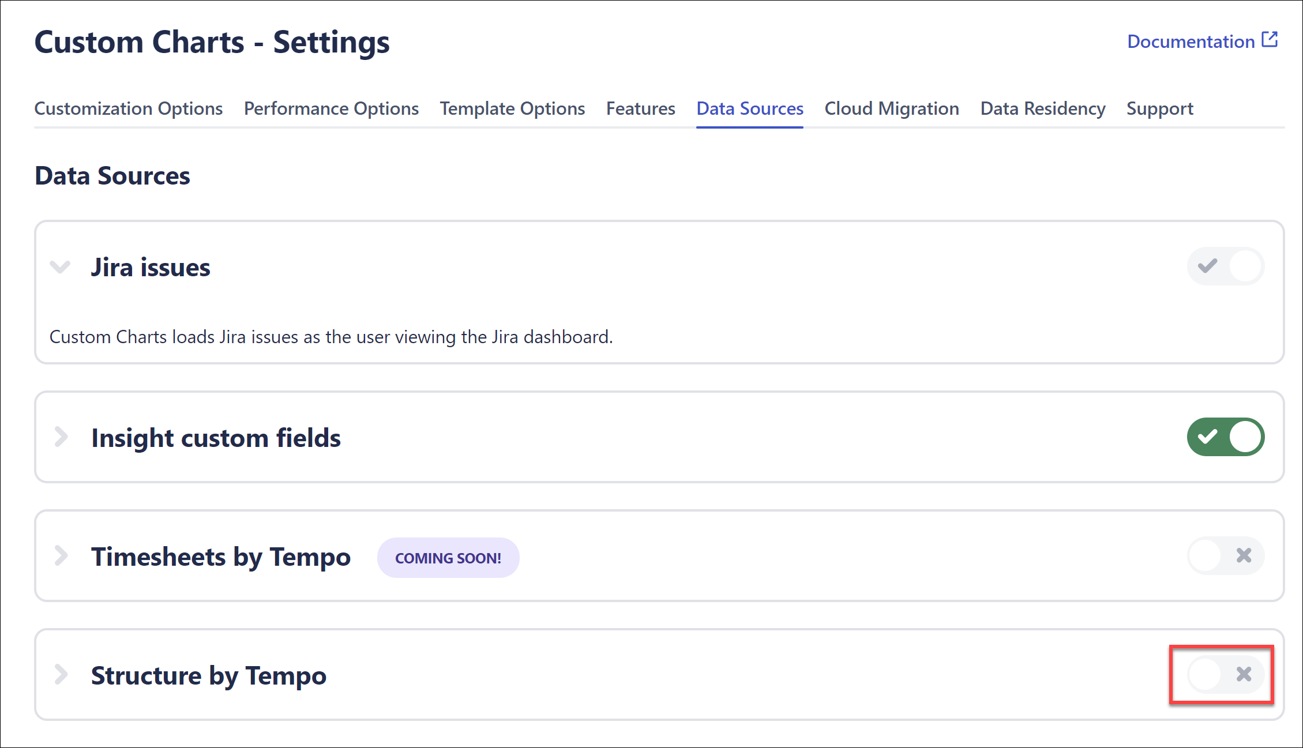This screenshot has height=748, width=1303.
Task: Click the external link icon beside Documentation
Action: pos(1269,39)
